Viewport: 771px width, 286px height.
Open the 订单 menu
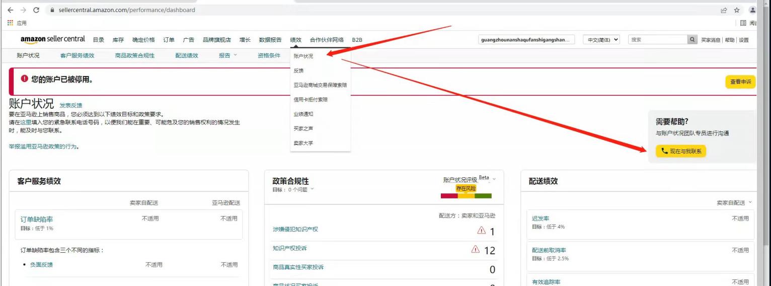click(x=169, y=40)
